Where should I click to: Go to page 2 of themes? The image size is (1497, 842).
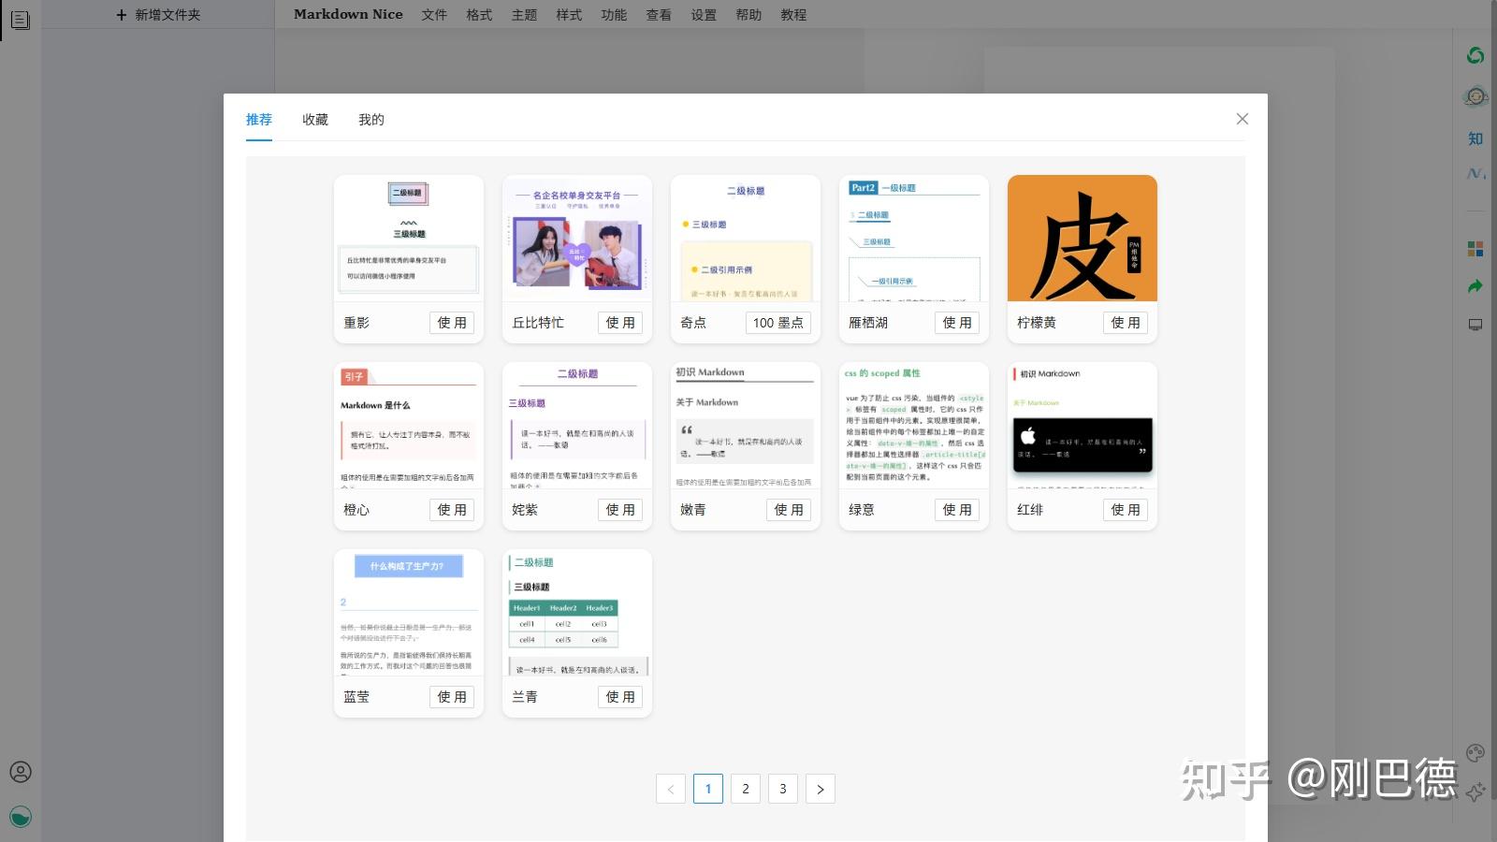coord(746,789)
